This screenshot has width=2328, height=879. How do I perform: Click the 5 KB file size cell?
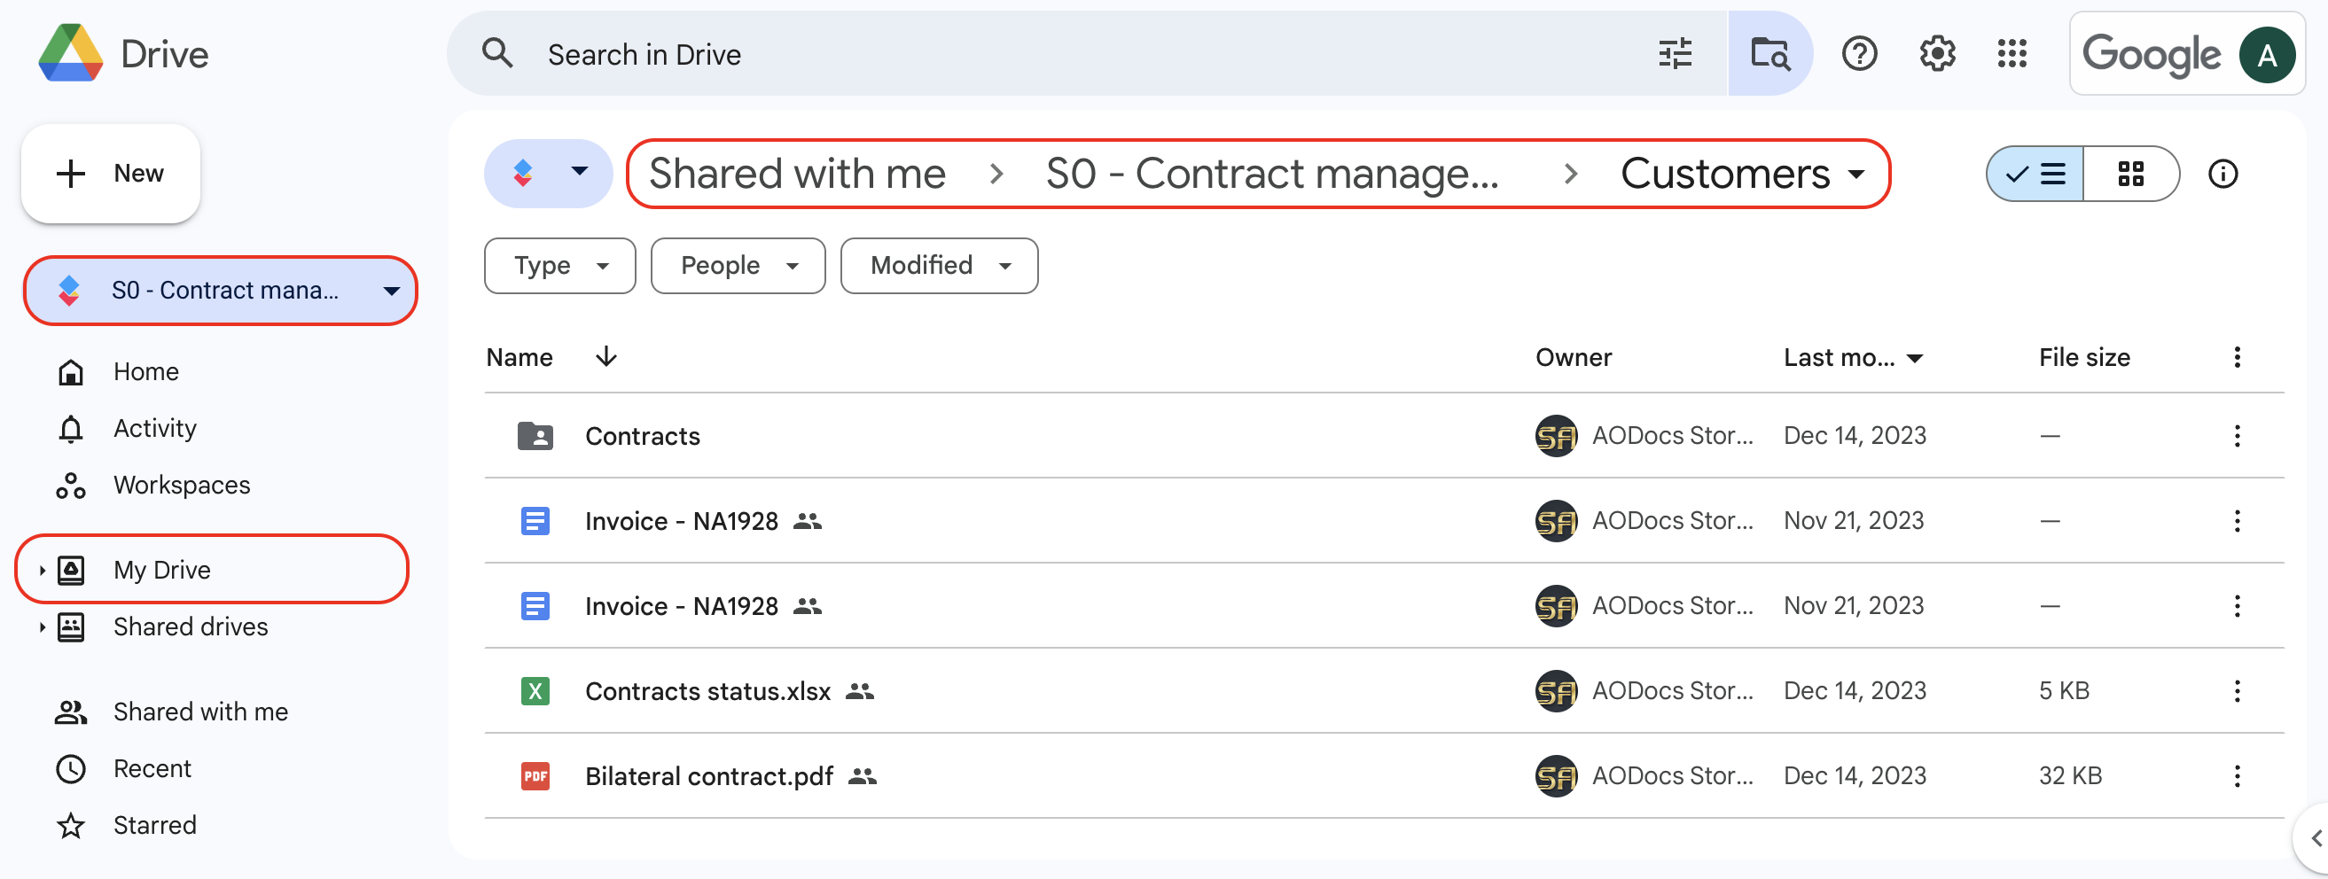2063,691
